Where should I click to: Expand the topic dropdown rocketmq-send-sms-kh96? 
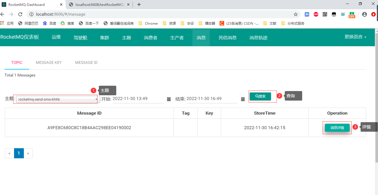(58, 99)
